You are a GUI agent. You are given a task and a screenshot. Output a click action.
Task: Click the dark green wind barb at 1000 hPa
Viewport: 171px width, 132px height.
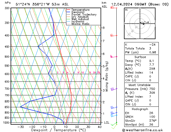pyautogui.click(x=114, y=124)
